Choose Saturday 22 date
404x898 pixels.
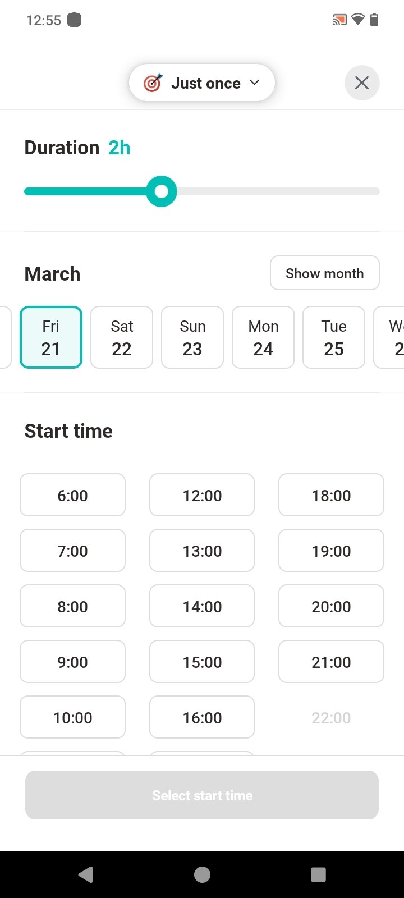click(x=122, y=337)
